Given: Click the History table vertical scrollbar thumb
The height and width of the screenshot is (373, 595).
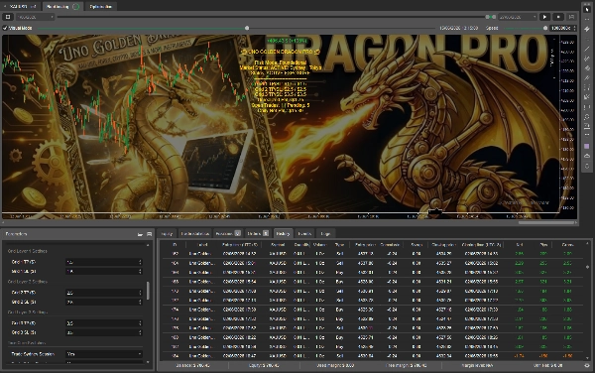Looking at the screenshot, I should (x=588, y=267).
